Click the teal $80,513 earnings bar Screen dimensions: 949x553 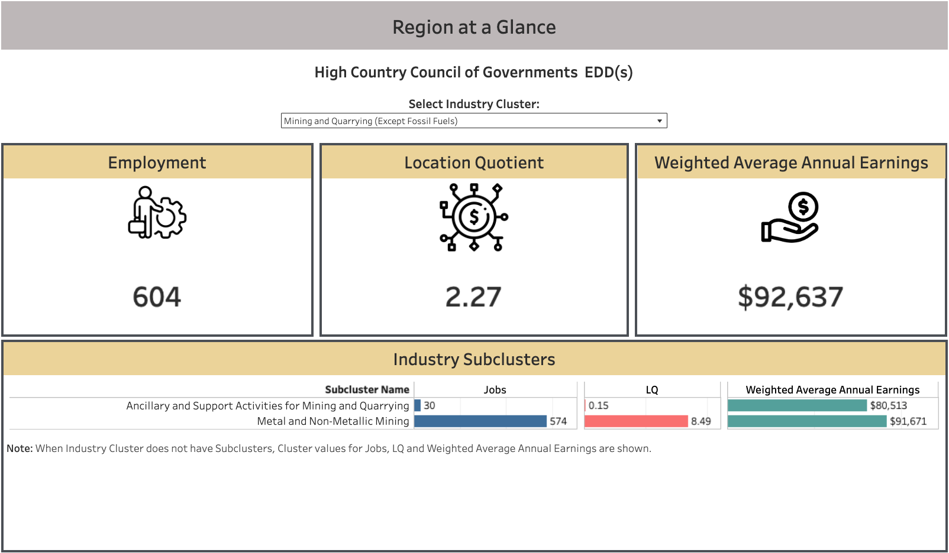pos(797,405)
